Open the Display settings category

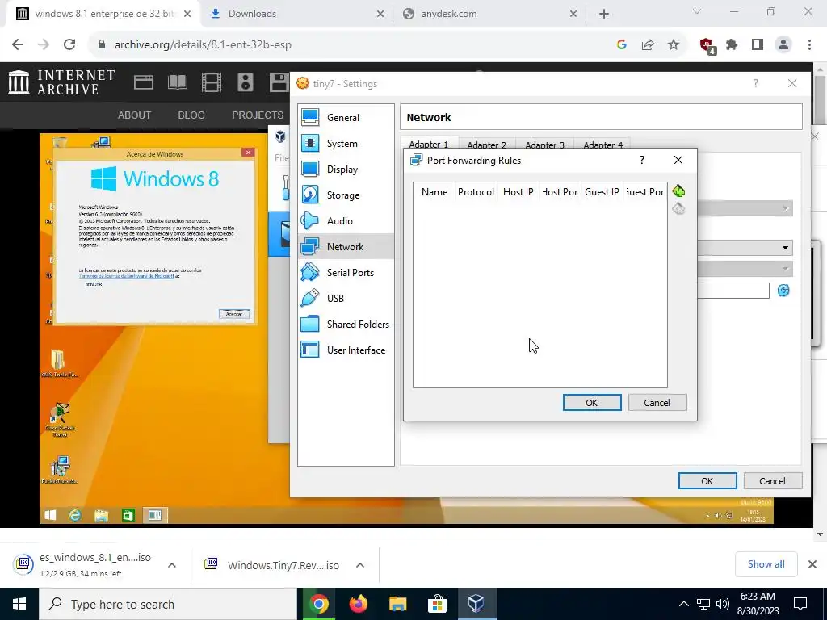tap(346, 170)
